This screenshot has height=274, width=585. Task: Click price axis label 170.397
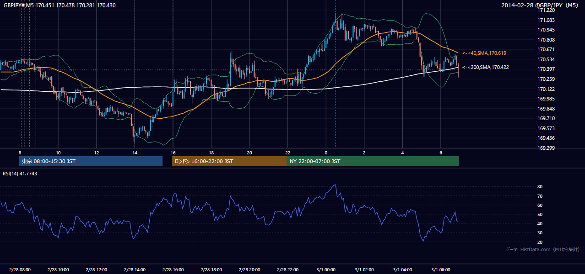point(546,69)
